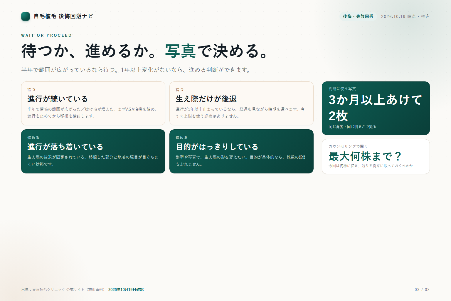The height and width of the screenshot is (301, 451).
Task: Open the 最大何株まで? counseling card
Action: click(x=376, y=156)
